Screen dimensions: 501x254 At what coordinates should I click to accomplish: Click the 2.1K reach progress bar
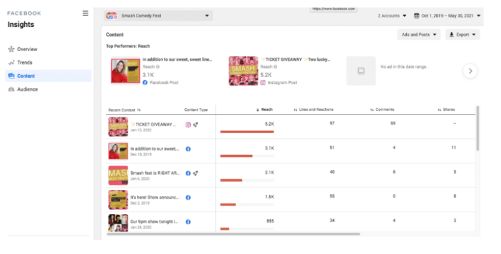[x=247, y=181]
